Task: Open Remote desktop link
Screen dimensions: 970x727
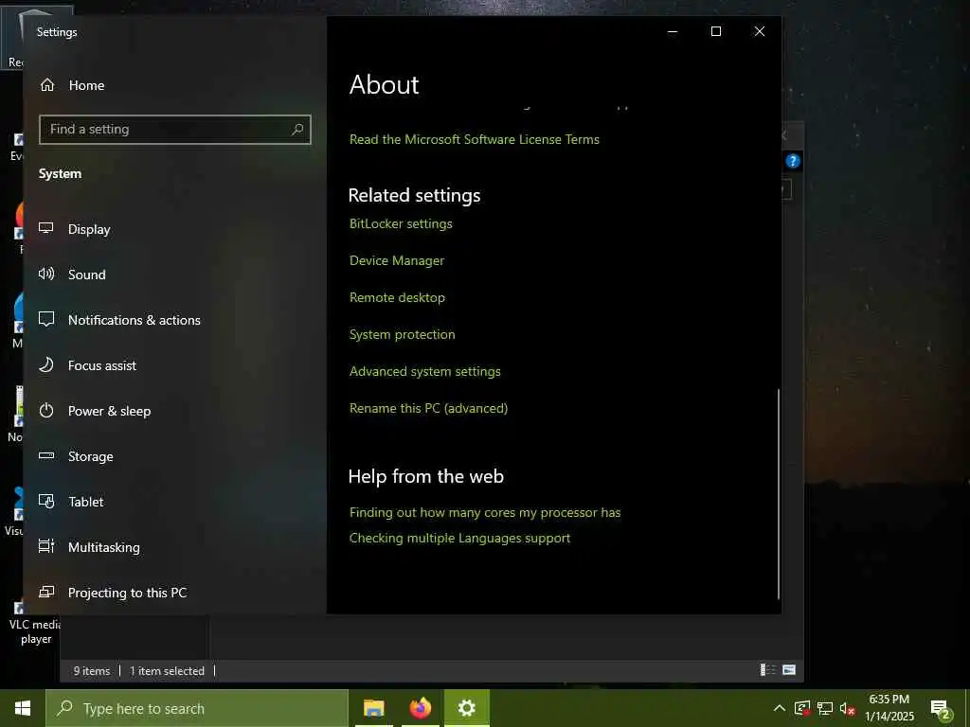Action: click(x=397, y=297)
